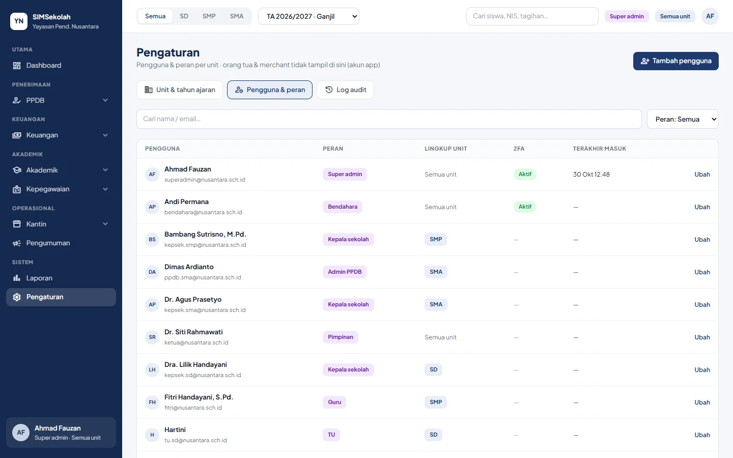The width and height of the screenshot is (733, 458).
Task: Click Ubah for Hartini
Action: 702,435
